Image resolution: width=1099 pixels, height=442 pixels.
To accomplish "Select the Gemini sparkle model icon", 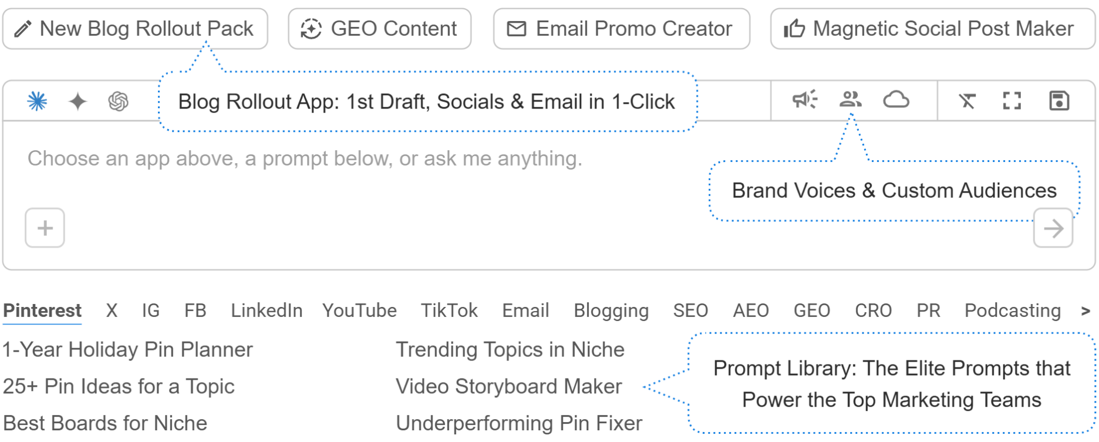I will pos(77,101).
